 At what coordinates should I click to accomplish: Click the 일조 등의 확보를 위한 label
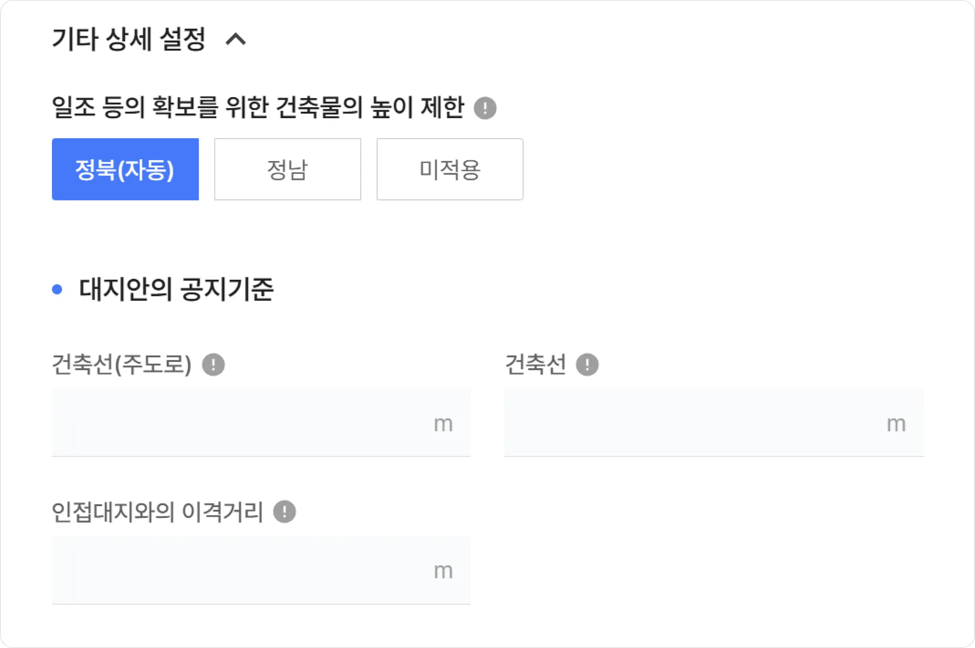coord(257,107)
